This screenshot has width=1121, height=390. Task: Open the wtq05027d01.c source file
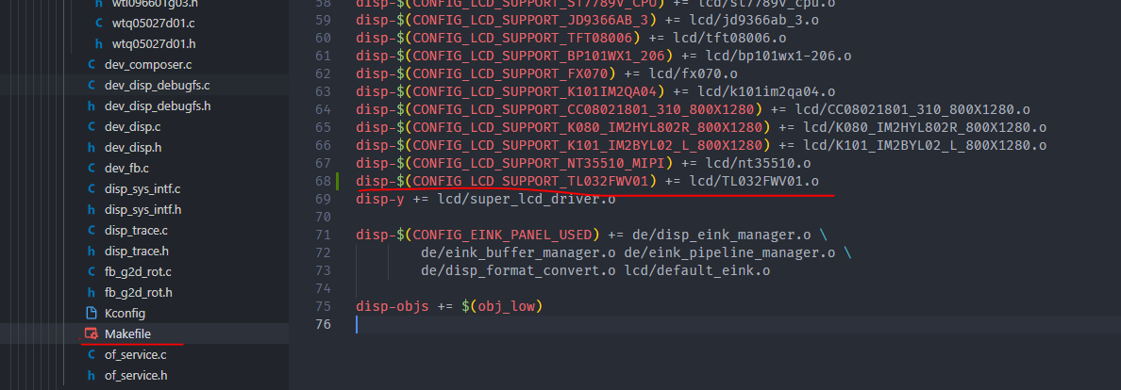tap(154, 24)
